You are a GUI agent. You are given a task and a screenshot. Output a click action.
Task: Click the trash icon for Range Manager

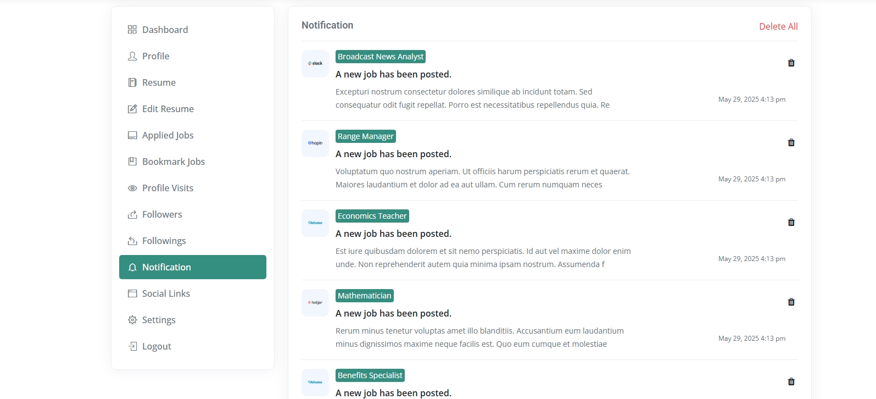[791, 142]
